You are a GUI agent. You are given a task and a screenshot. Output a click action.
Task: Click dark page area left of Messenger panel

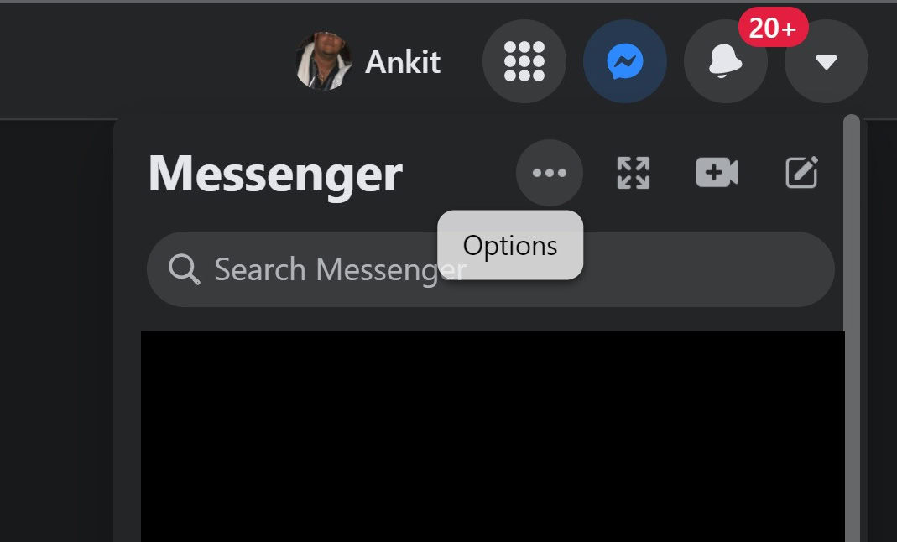[x=56, y=331]
